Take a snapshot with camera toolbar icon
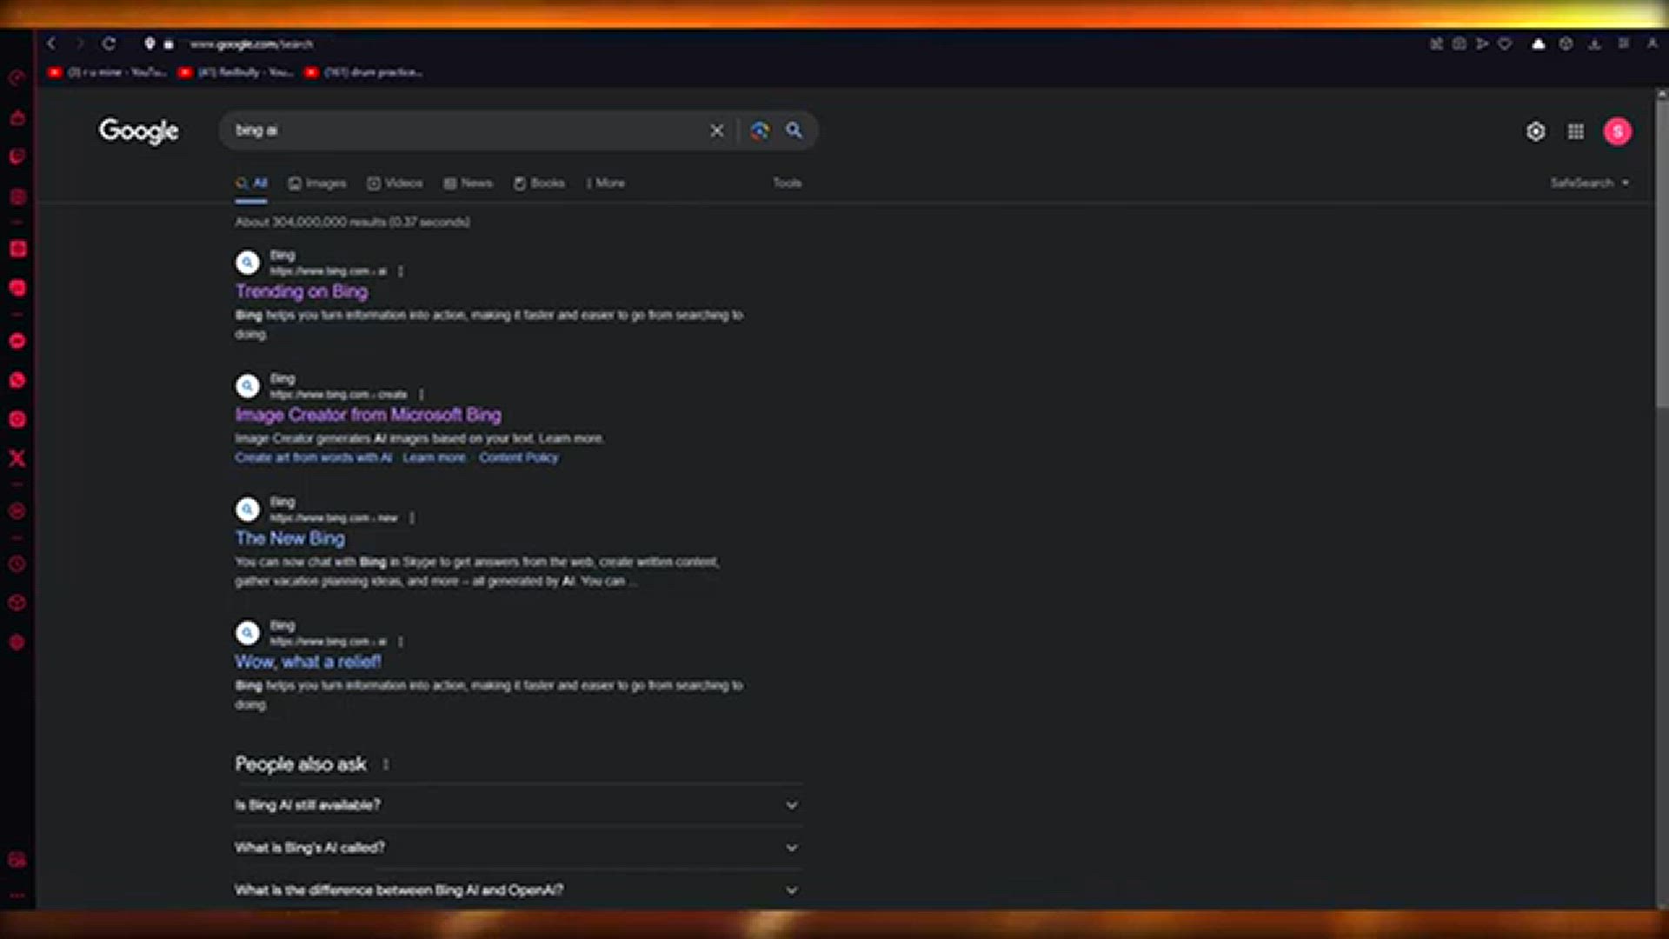This screenshot has width=1669, height=939. (x=1460, y=43)
